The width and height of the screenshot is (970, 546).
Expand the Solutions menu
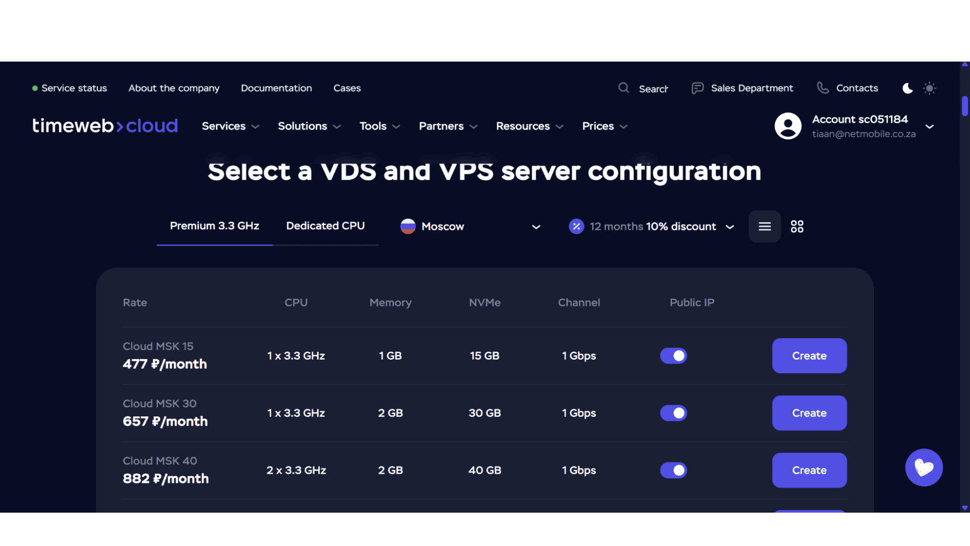coord(309,126)
